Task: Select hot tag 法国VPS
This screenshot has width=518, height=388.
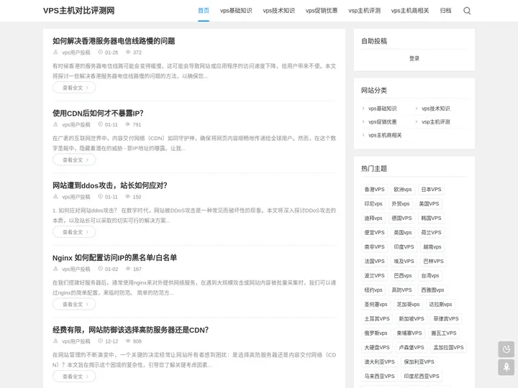Action: [x=374, y=262]
